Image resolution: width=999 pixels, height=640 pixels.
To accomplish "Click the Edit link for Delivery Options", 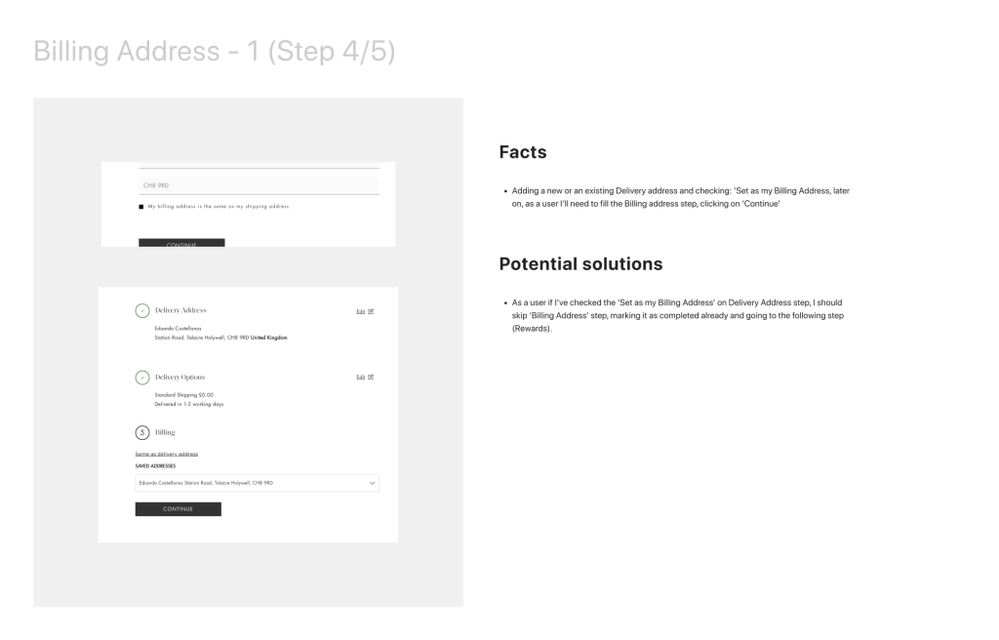I will point(360,377).
